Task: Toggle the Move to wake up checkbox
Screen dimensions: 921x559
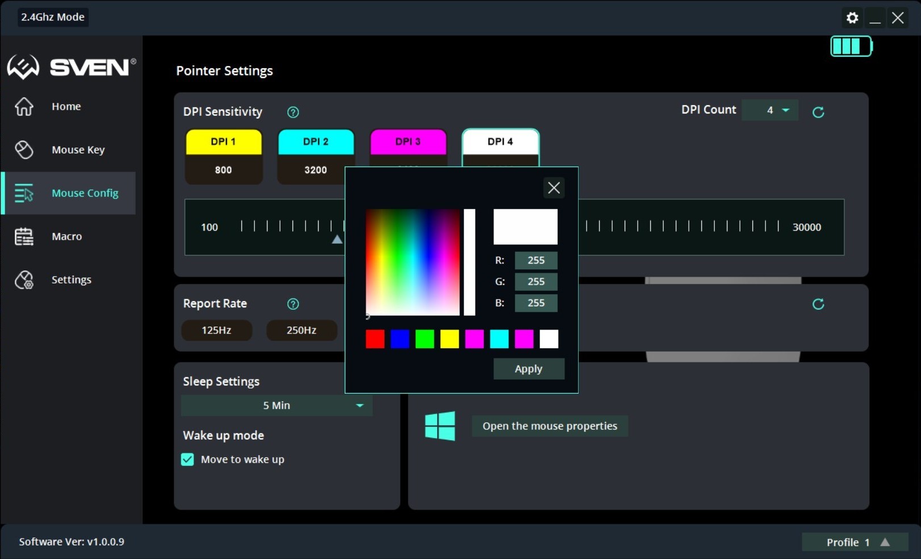Action: coord(187,459)
